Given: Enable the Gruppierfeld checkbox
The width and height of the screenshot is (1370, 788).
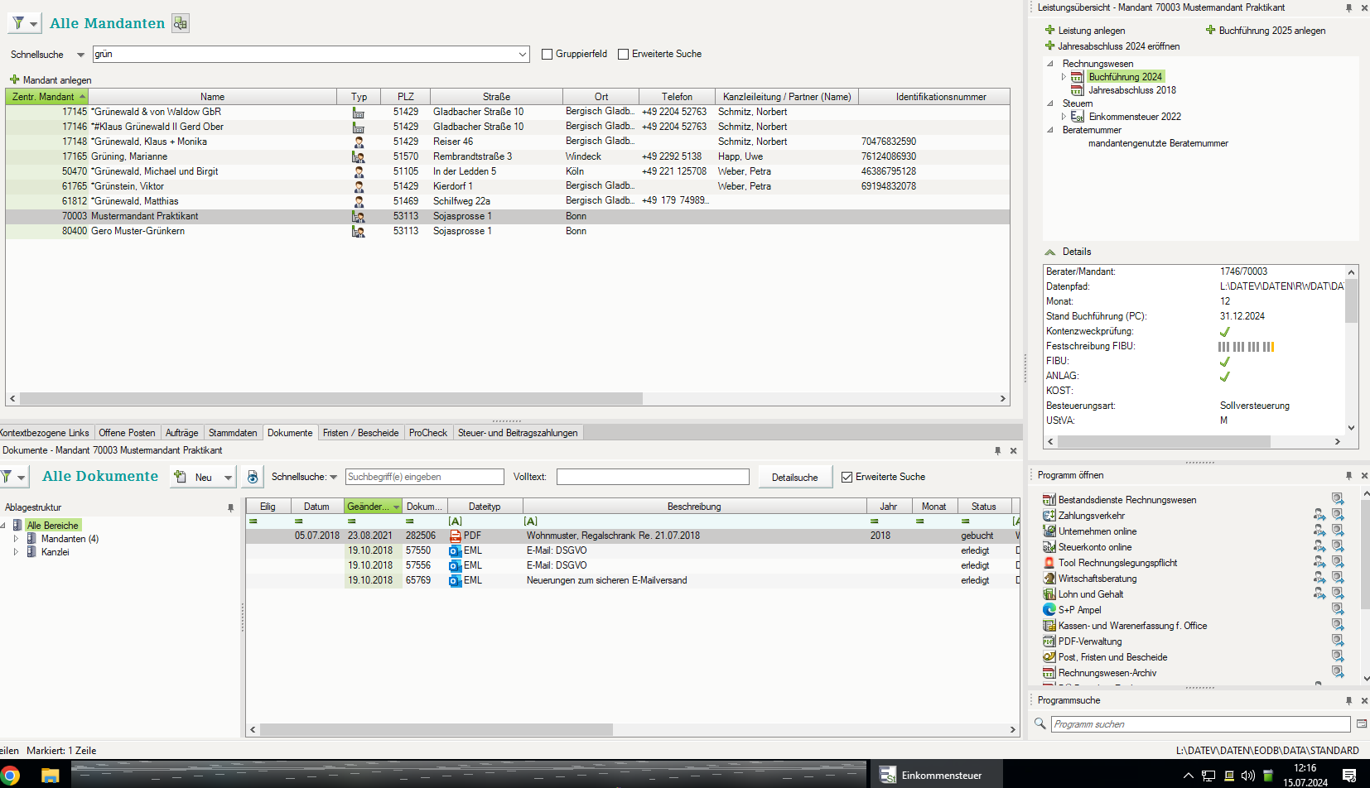Looking at the screenshot, I should [x=547, y=55].
